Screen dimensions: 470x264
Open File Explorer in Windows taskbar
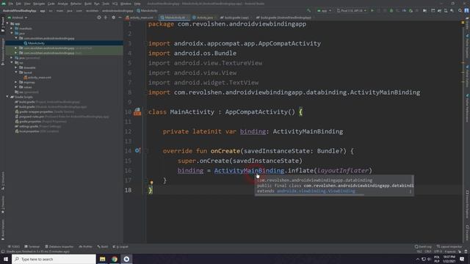[x=103, y=259]
